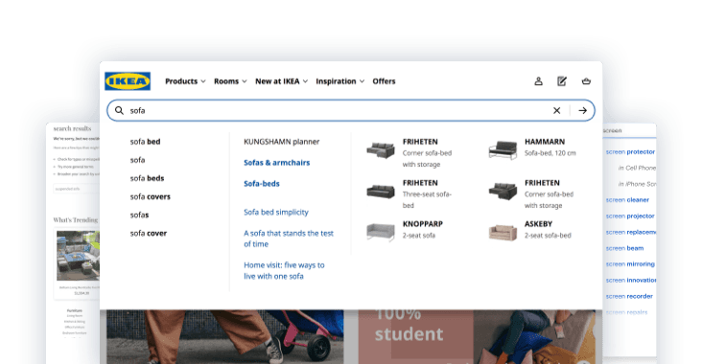Open the shopping basket icon
Image resolution: width=702 pixels, height=364 pixels.
point(586,81)
